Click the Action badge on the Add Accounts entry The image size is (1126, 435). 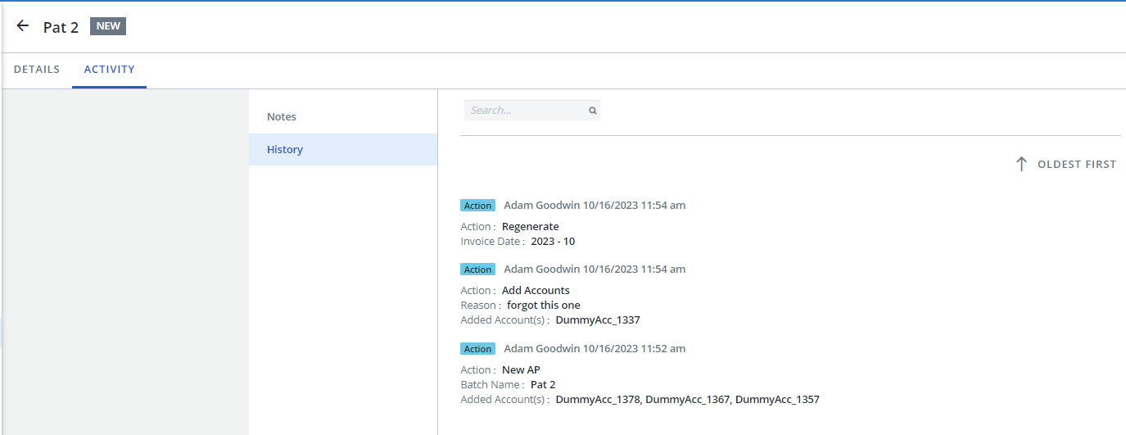[x=477, y=270]
